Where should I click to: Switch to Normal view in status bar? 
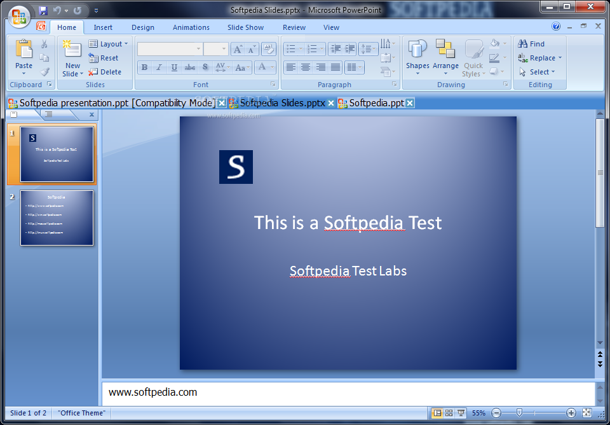tap(437, 413)
